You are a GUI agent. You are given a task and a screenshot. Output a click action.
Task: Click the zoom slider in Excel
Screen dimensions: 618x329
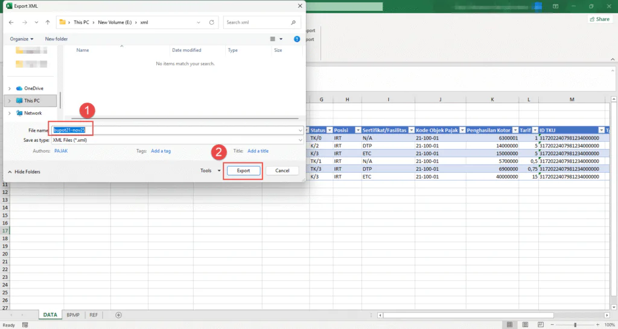pyautogui.click(x=575, y=325)
